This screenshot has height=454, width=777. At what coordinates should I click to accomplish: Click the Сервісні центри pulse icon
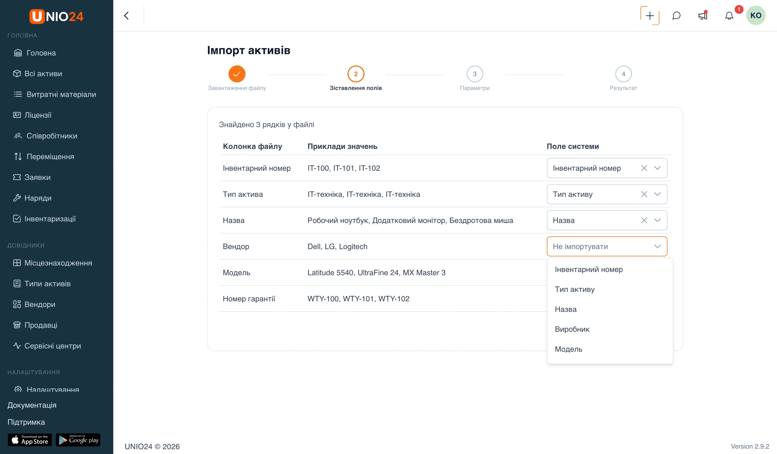tap(17, 346)
